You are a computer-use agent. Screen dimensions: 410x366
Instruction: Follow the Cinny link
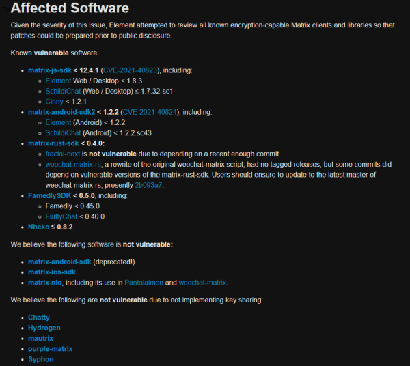click(x=54, y=101)
